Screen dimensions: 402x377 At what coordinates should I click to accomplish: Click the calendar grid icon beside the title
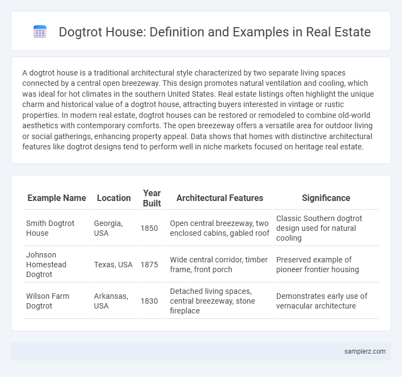40,32
